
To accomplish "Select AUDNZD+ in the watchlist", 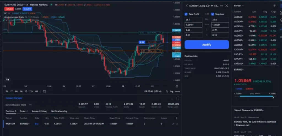I will click(255, 36).
